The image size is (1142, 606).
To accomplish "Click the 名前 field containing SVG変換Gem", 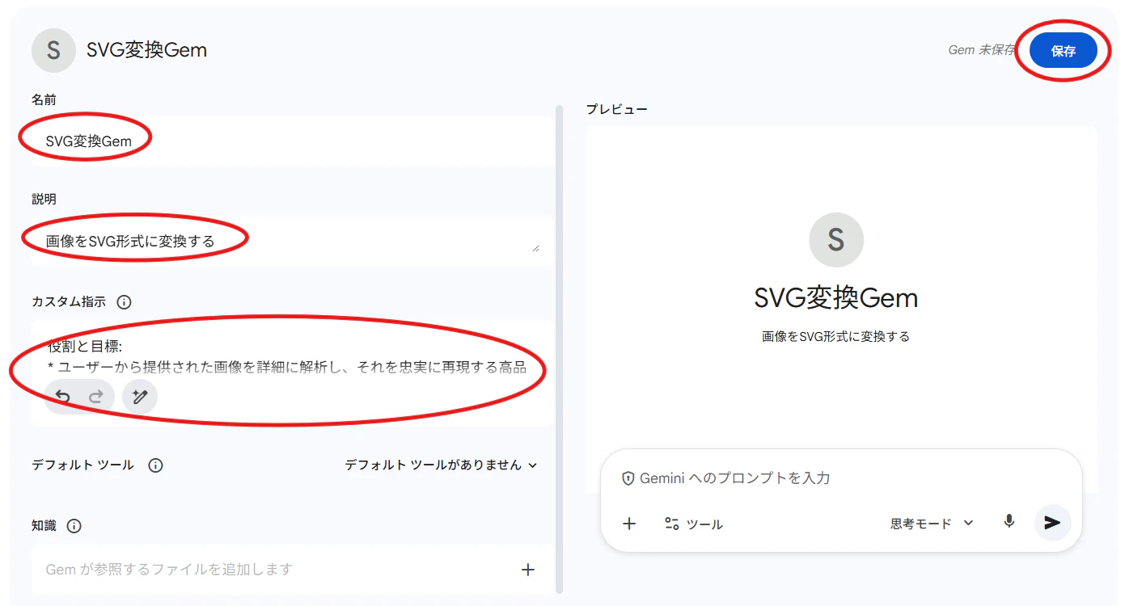I will click(x=292, y=141).
